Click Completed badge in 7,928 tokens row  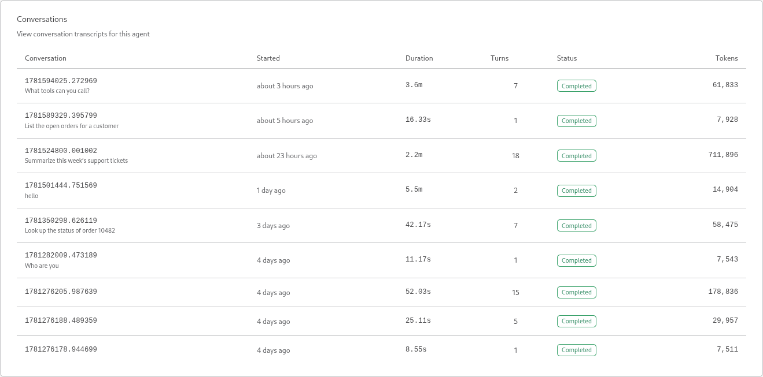point(577,121)
